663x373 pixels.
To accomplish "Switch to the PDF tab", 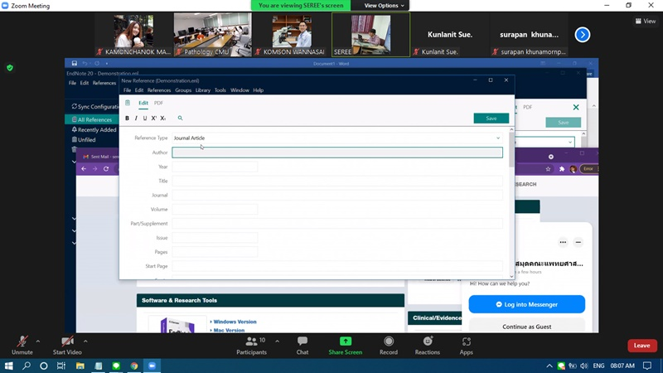I will point(158,103).
